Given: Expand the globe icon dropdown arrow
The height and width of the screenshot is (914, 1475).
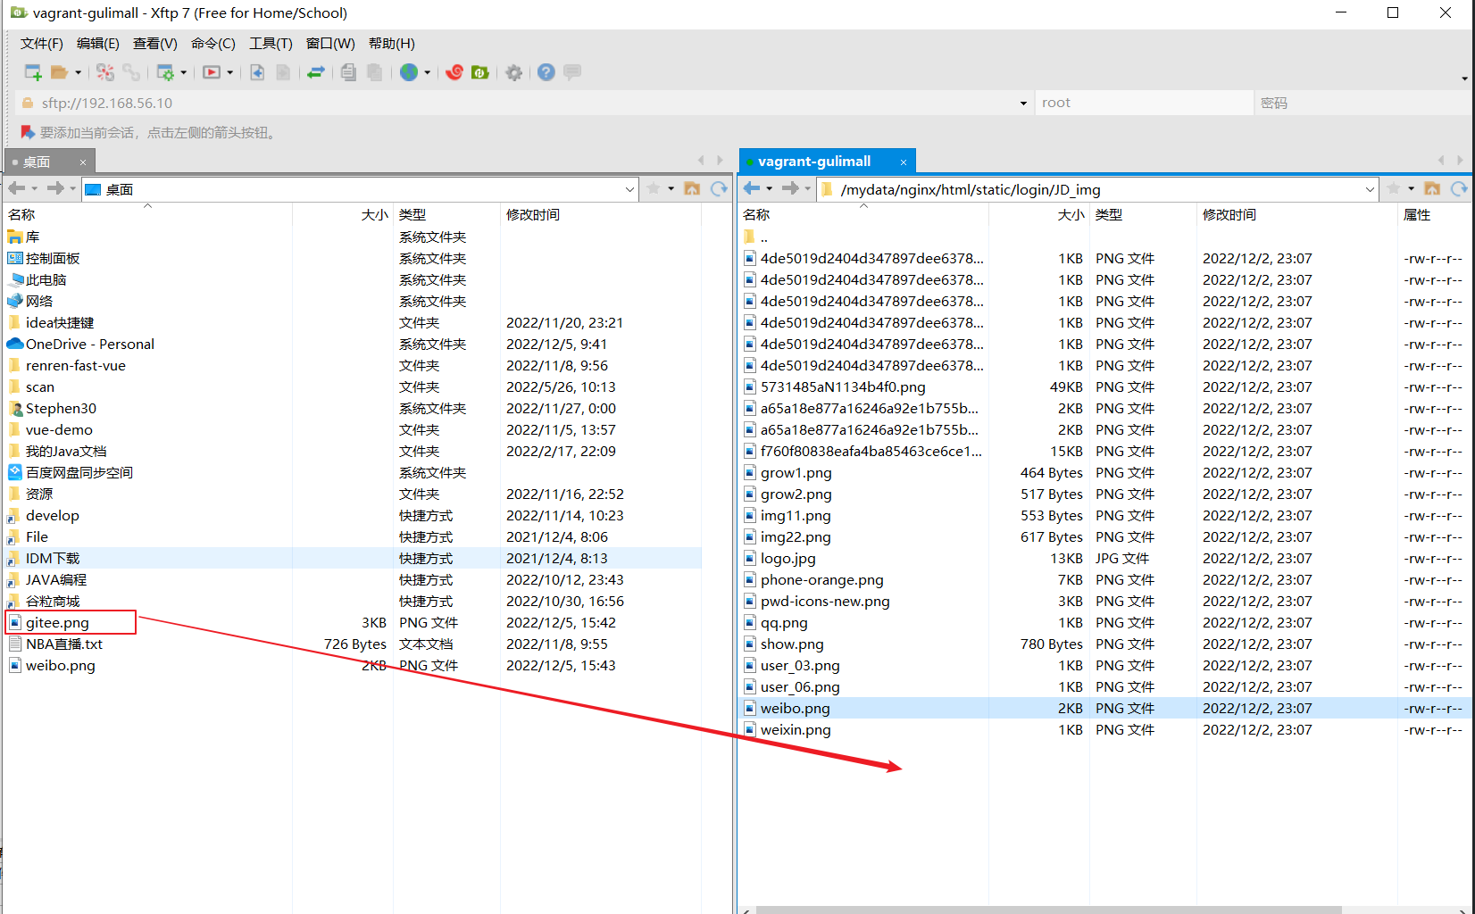Looking at the screenshot, I should coord(428,72).
